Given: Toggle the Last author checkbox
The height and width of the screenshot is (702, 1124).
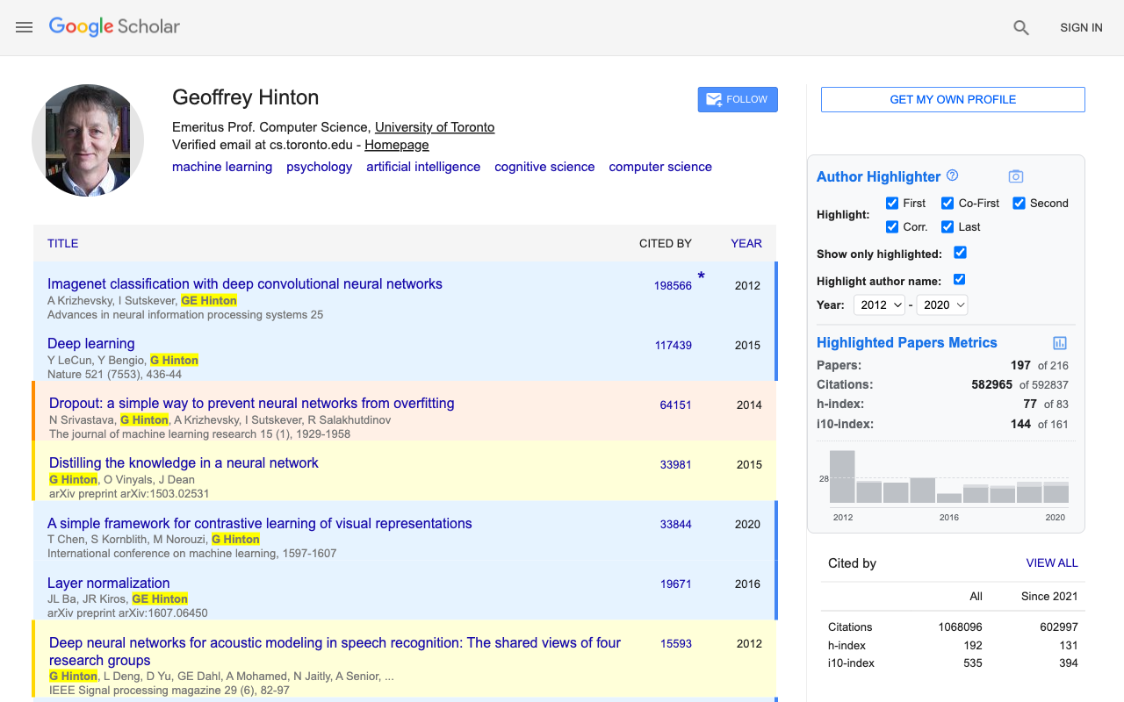Looking at the screenshot, I should click(947, 226).
